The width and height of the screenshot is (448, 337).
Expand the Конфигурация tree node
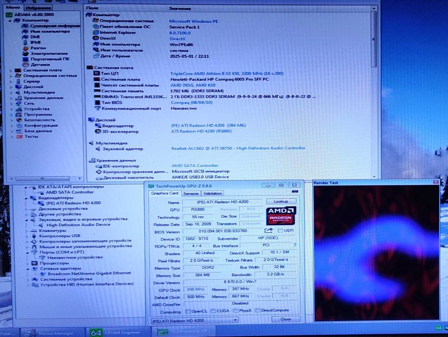(12, 126)
